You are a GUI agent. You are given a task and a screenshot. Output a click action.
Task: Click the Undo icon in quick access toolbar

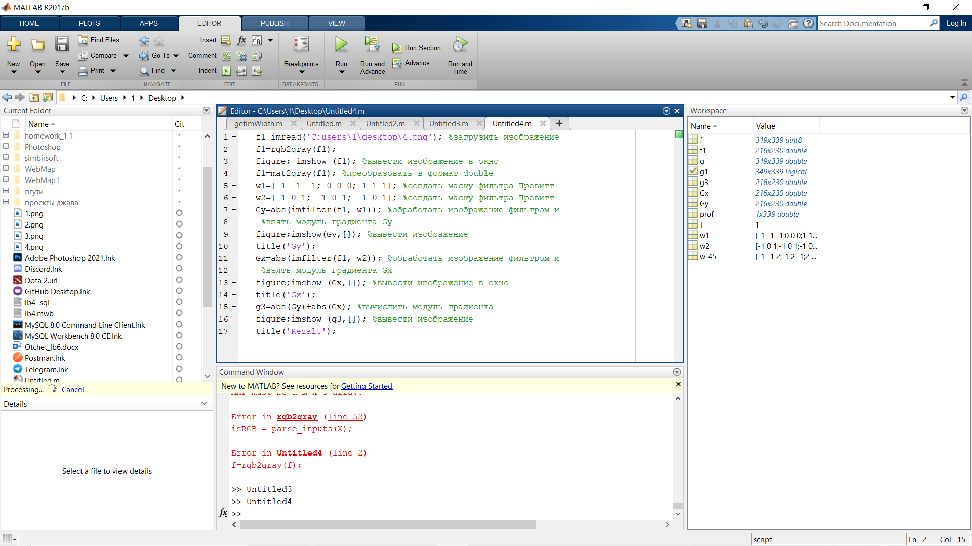tap(763, 23)
